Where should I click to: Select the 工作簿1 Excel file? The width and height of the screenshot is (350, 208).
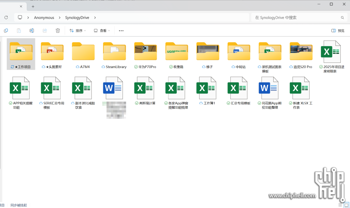coord(207,91)
